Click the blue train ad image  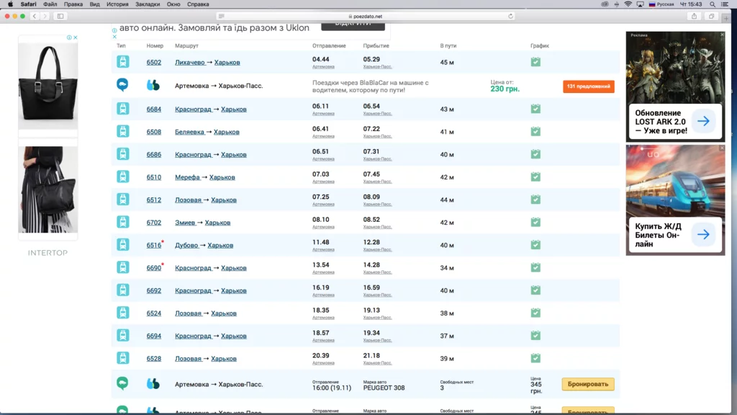tap(675, 181)
